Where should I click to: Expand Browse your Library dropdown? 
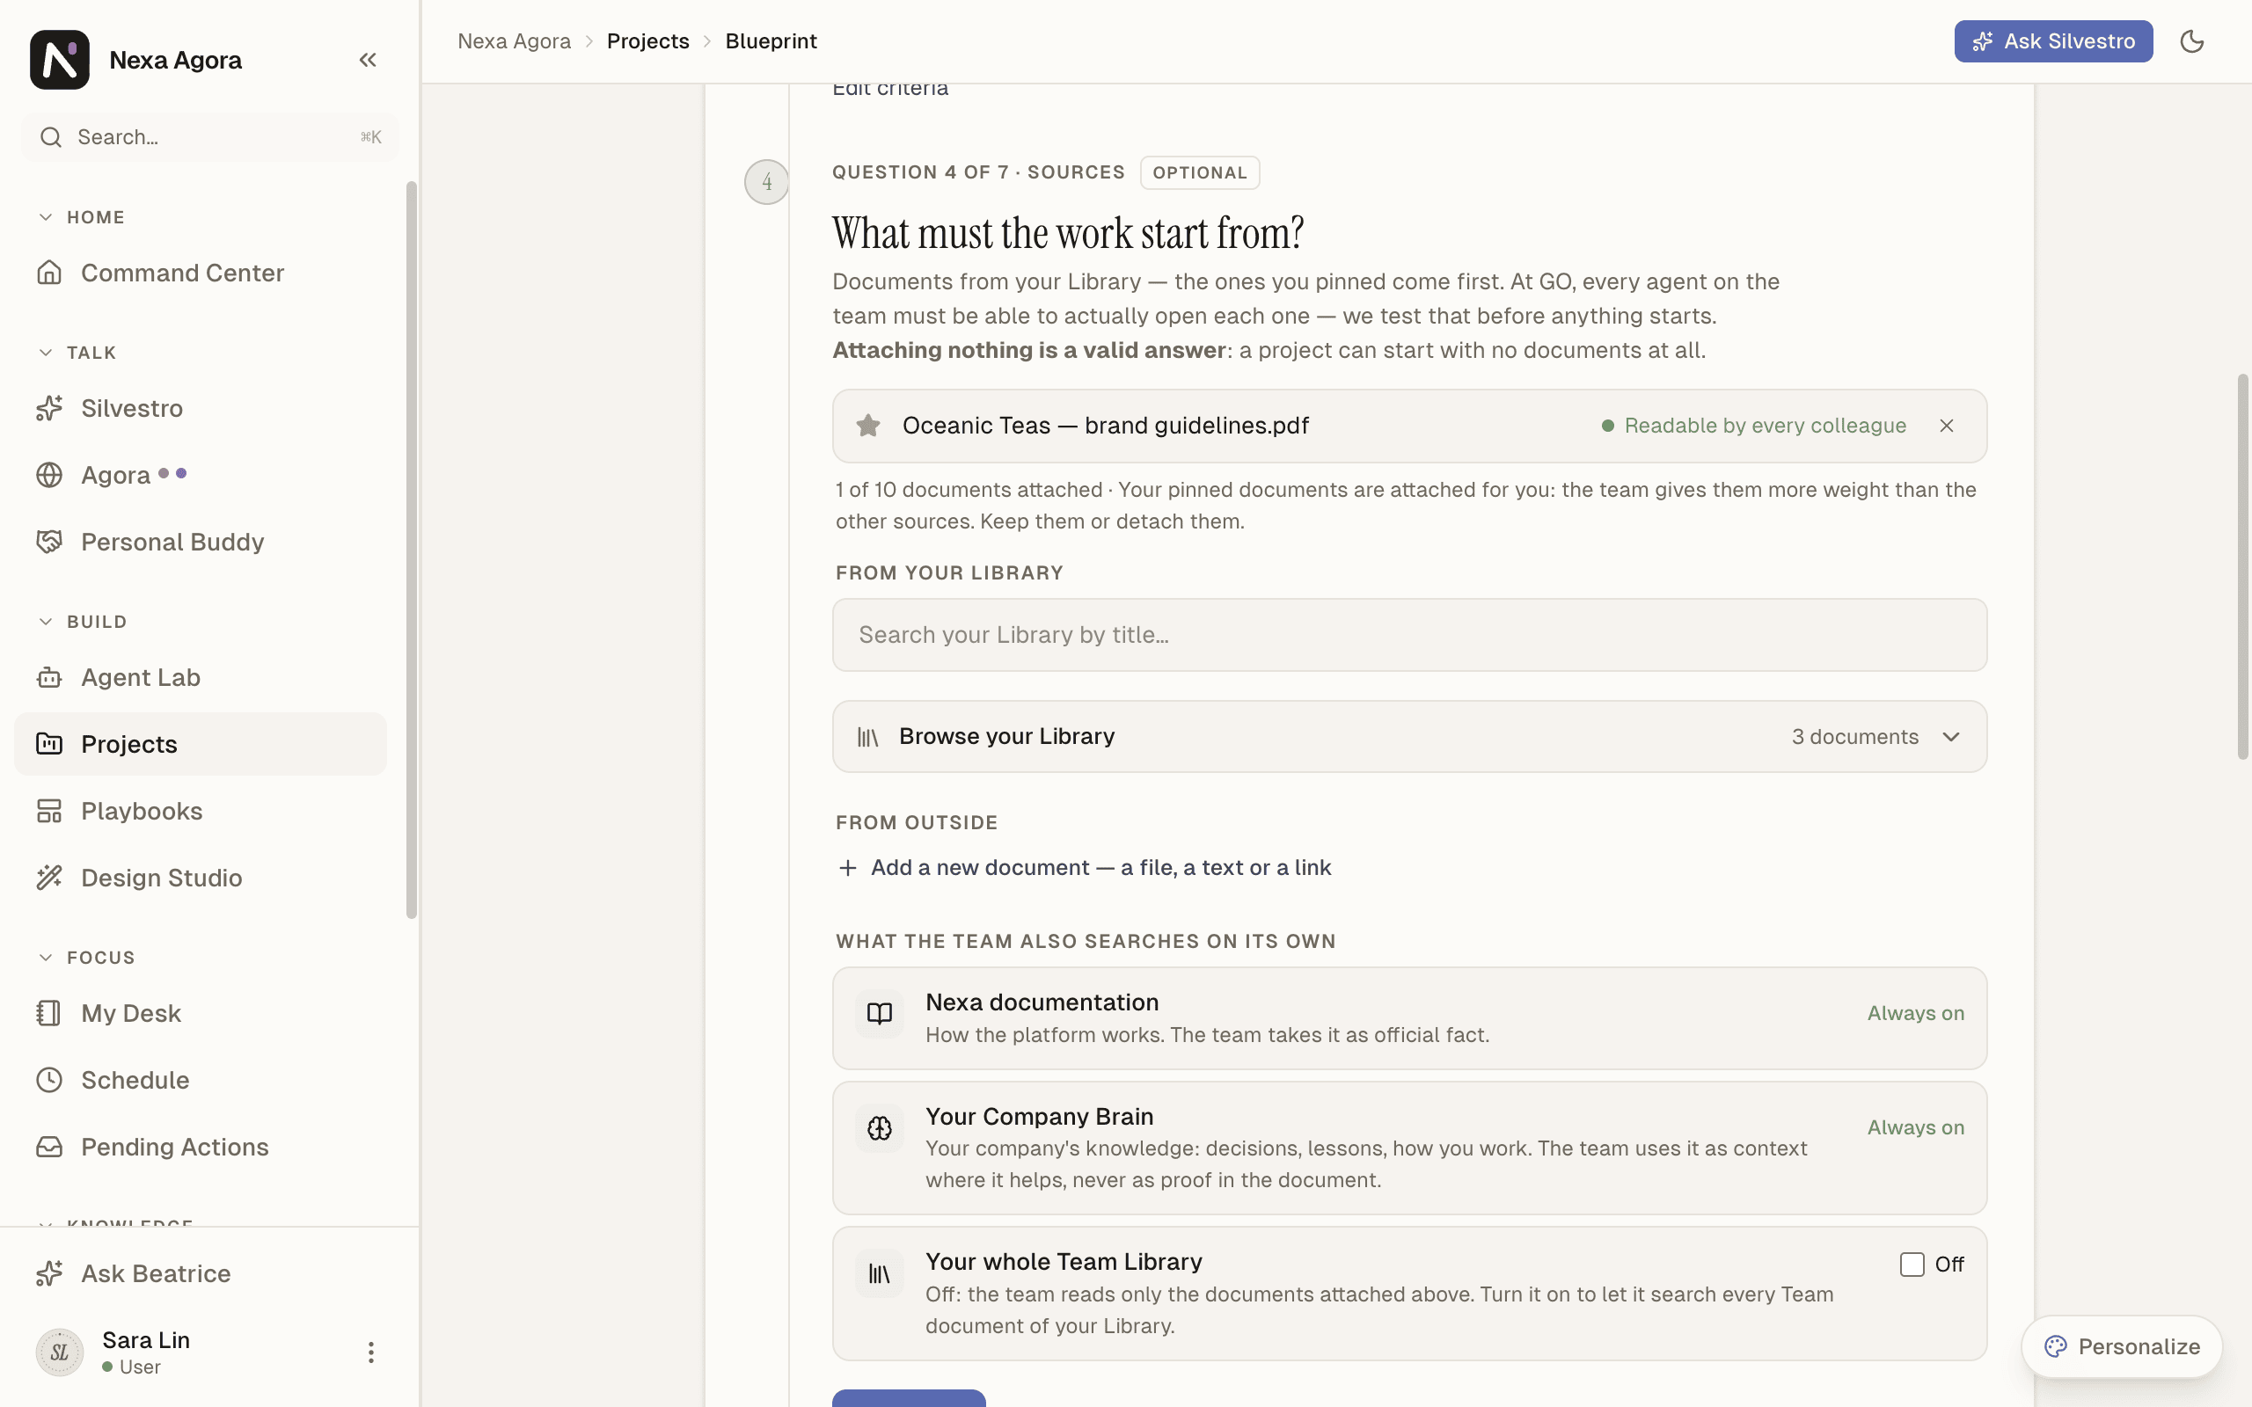point(1409,736)
